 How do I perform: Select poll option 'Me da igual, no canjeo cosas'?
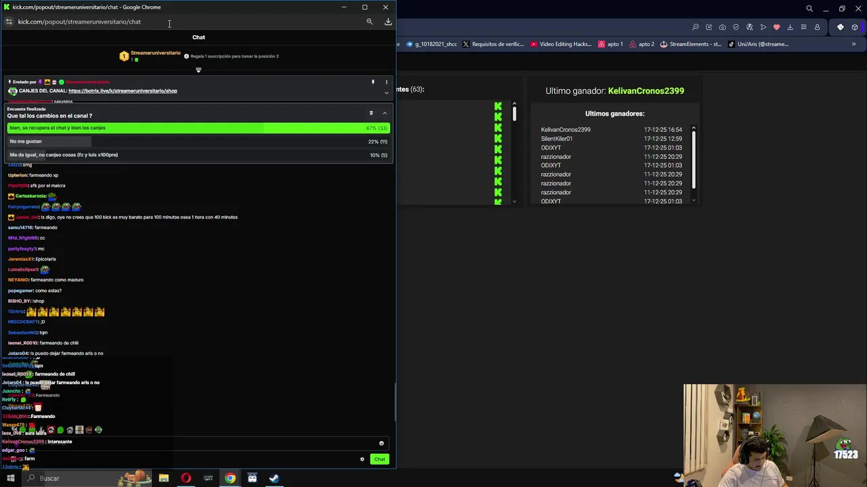pos(198,155)
